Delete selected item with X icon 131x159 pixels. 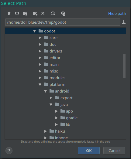coord(43,13)
